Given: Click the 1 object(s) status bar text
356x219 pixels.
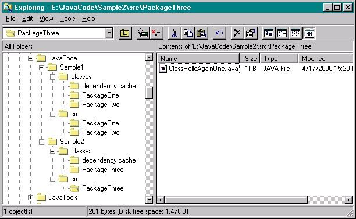Looking at the screenshot, I should coord(18,211).
